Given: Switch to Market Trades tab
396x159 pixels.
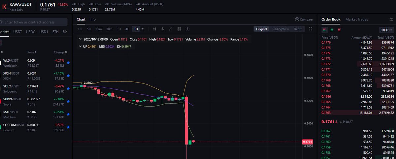Looking at the screenshot, I should [356, 19].
